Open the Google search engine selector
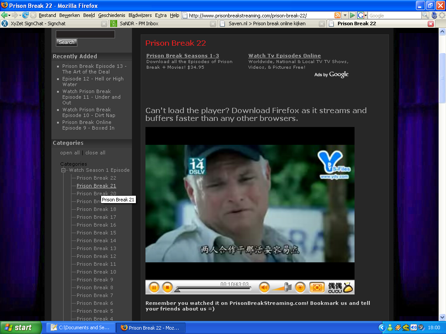 [x=362, y=15]
